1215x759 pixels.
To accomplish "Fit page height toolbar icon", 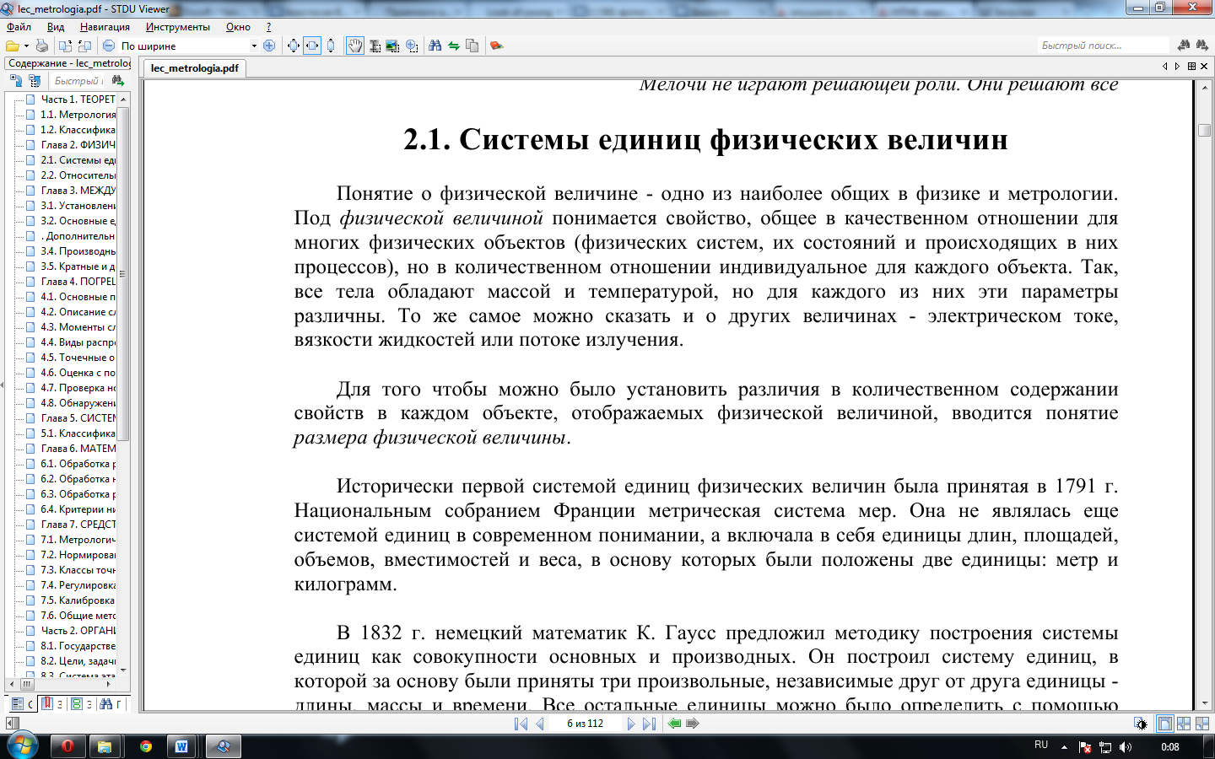I will tap(331, 46).
